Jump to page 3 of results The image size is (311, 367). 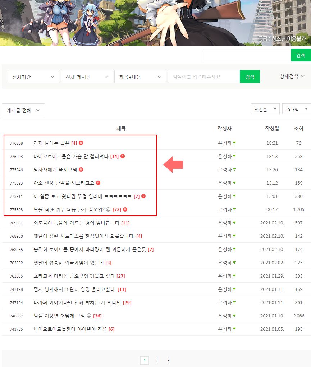(x=168, y=361)
